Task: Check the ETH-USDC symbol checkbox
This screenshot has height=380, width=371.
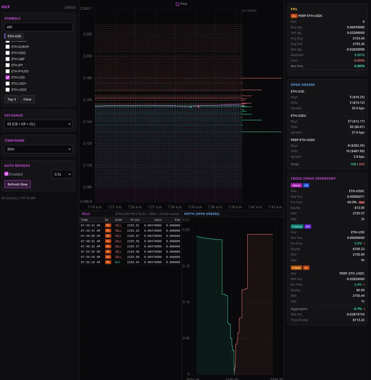Action: point(8,90)
